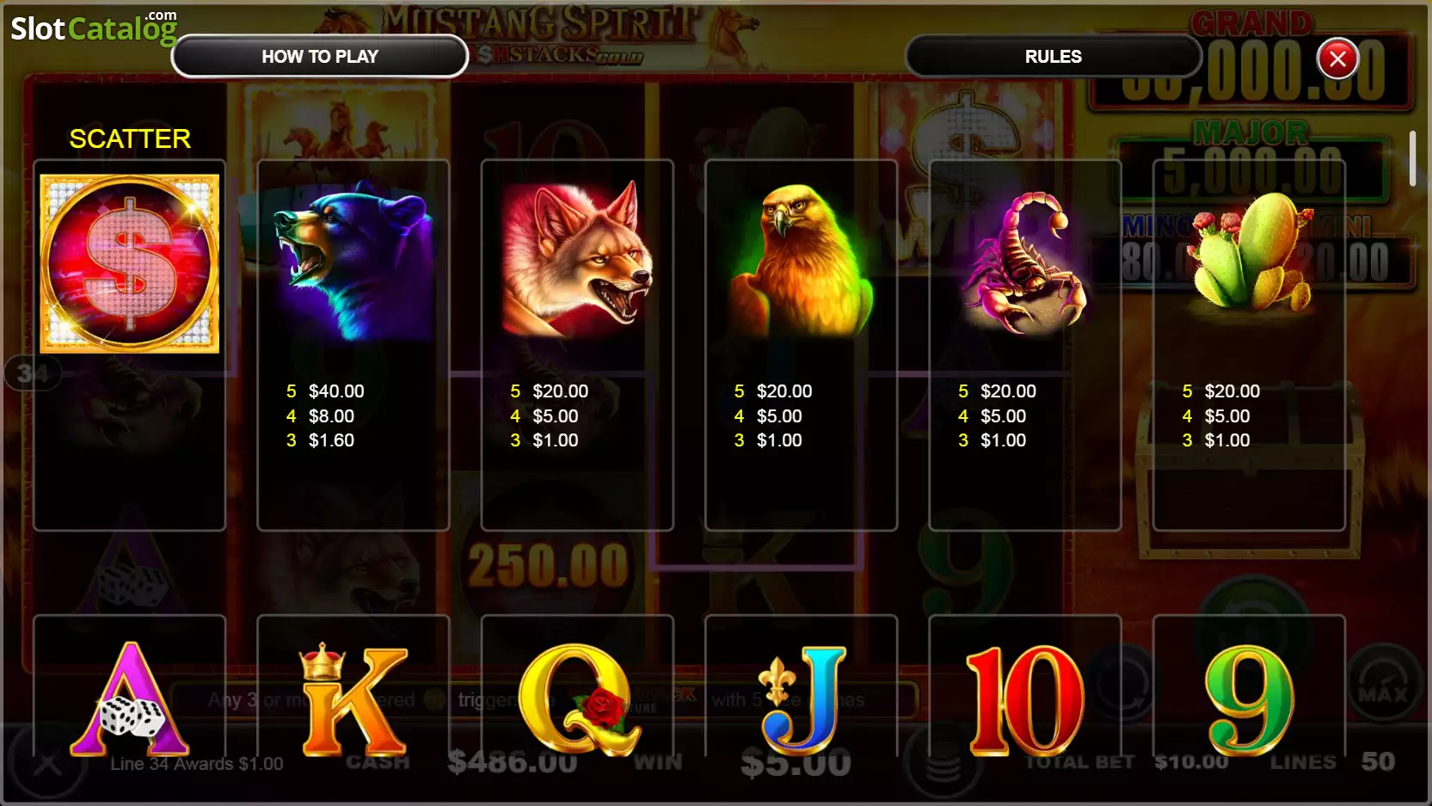Switch to the RULES tab
This screenshot has width=1432, height=806.
click(1053, 57)
